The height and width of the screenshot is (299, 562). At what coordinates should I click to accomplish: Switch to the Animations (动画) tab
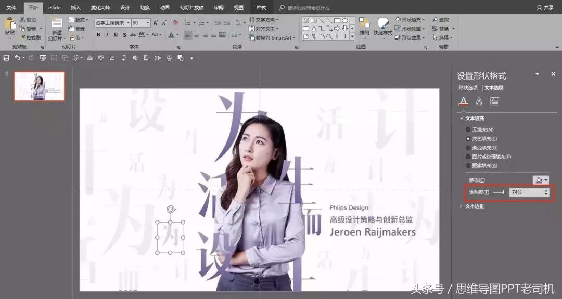tap(164, 7)
